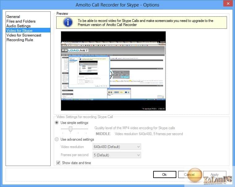Click the 'Quality level of the MP4' description

click(x=135, y=128)
